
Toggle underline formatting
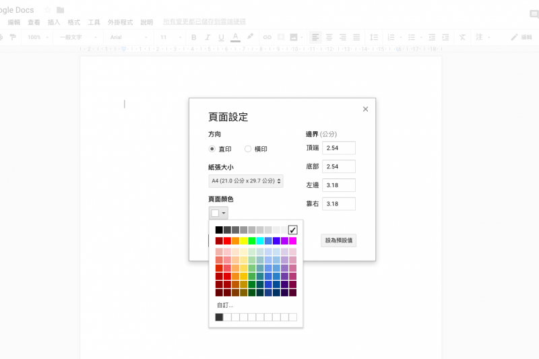tap(222, 37)
